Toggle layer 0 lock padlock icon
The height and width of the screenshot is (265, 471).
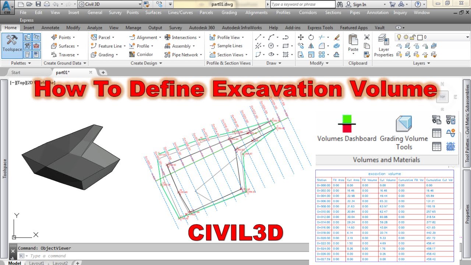[x=413, y=37]
